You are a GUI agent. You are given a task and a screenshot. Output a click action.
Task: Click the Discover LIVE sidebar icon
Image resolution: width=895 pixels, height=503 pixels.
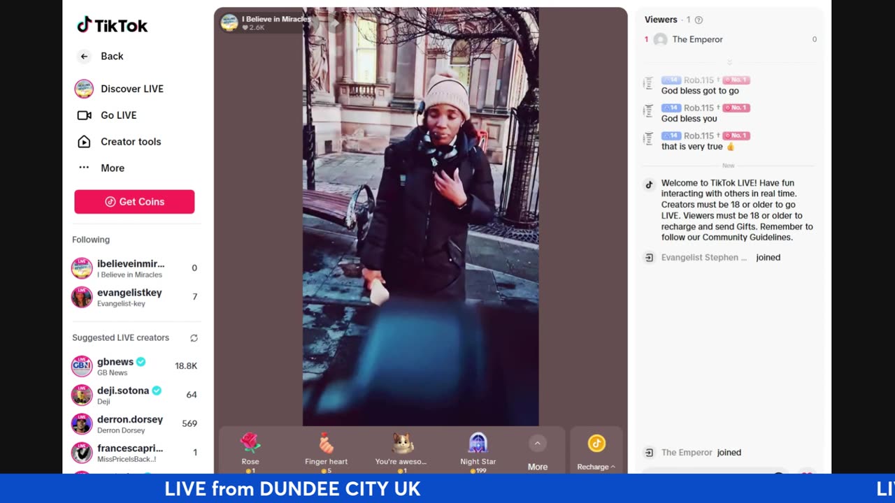pos(84,89)
